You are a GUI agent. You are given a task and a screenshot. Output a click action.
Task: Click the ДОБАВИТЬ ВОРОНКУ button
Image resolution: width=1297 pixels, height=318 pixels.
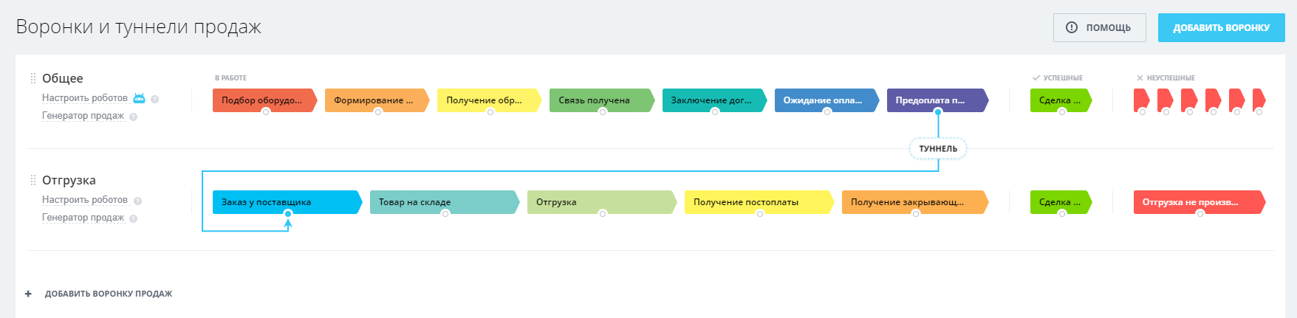tap(1221, 27)
